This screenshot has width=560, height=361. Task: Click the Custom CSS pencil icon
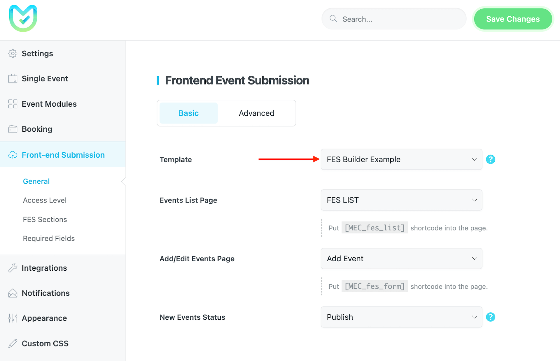click(x=13, y=344)
